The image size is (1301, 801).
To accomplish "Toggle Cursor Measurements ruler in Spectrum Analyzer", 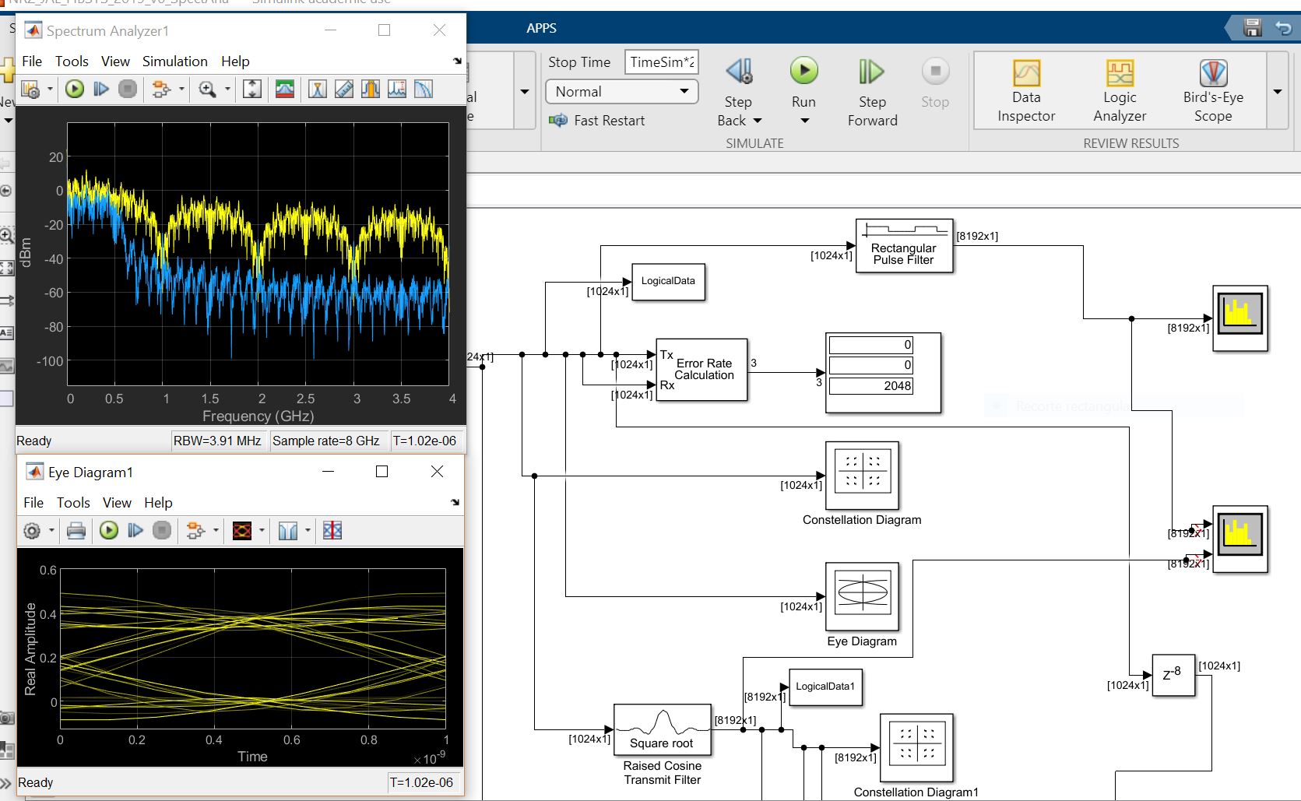I will pos(344,90).
